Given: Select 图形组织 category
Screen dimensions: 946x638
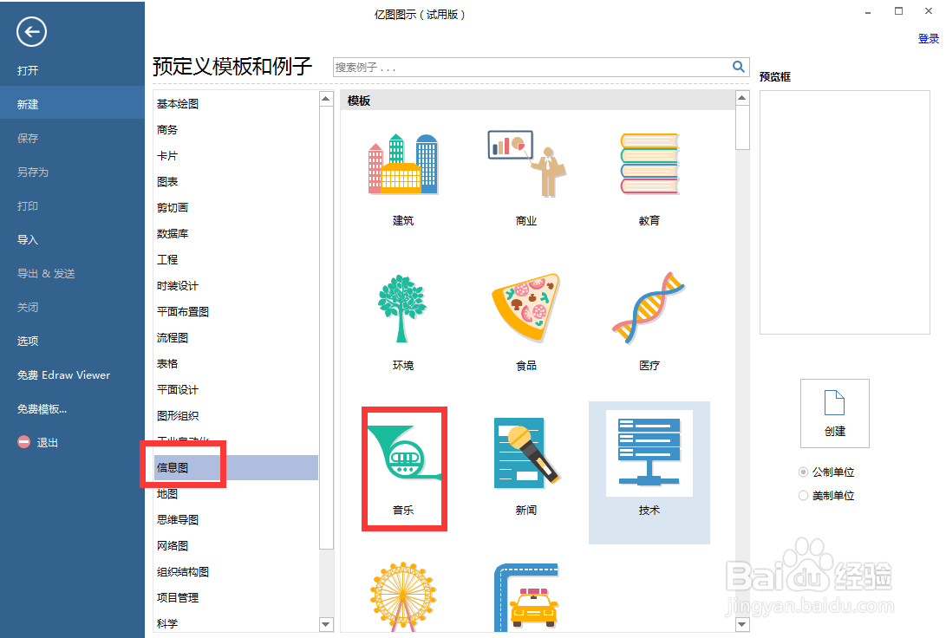Looking at the screenshot, I should pyautogui.click(x=178, y=415).
